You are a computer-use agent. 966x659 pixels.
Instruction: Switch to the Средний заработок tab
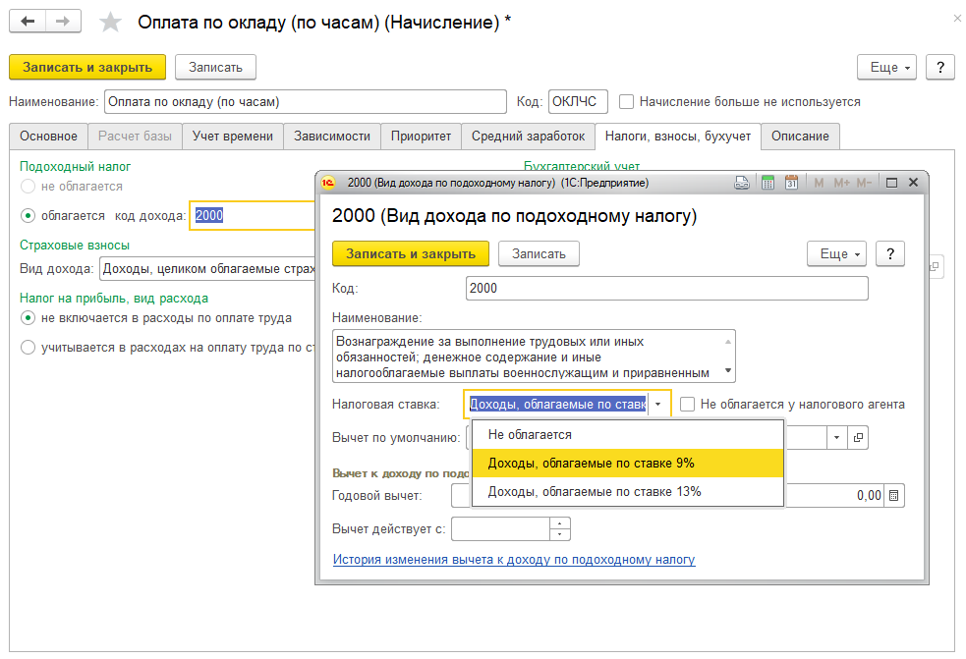tap(528, 137)
